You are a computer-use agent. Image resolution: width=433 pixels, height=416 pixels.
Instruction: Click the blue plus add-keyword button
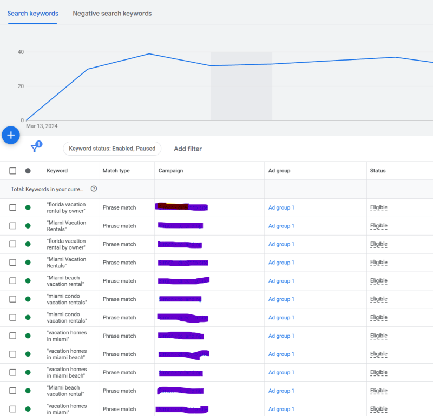click(11, 135)
